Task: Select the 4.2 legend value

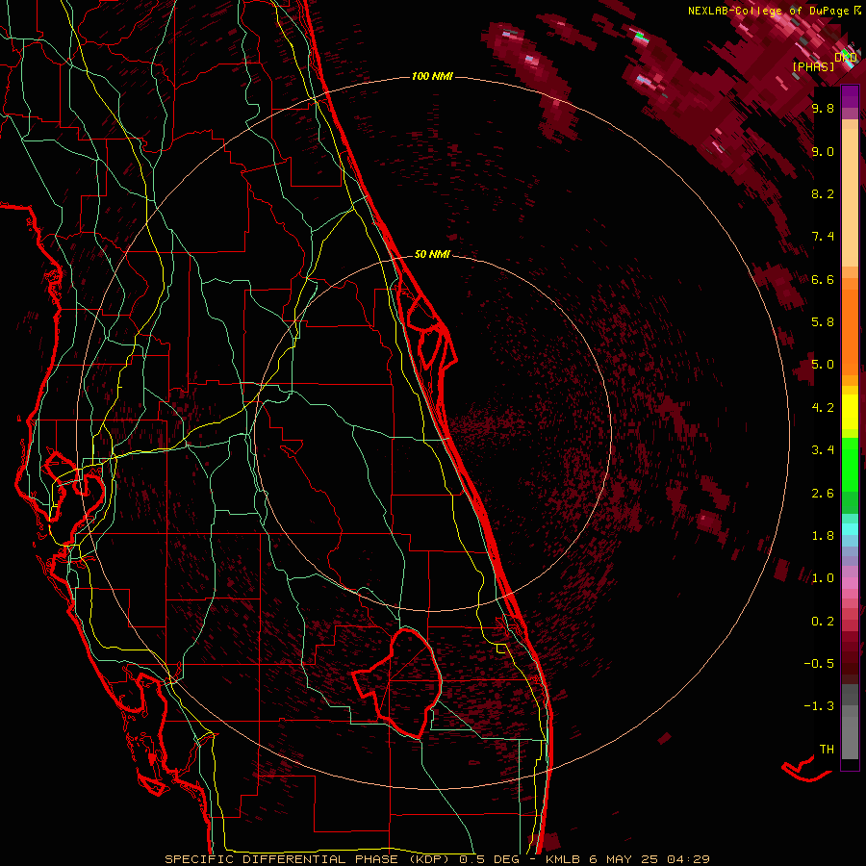Action: pos(823,408)
